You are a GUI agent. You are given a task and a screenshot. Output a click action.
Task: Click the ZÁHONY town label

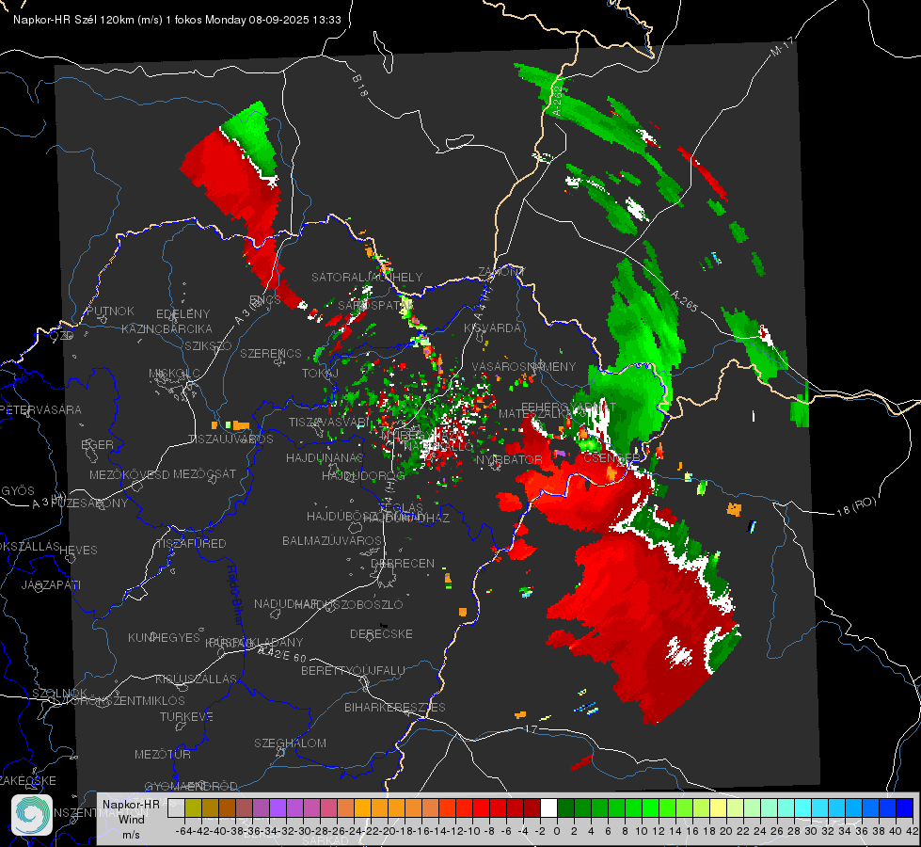[501, 272]
